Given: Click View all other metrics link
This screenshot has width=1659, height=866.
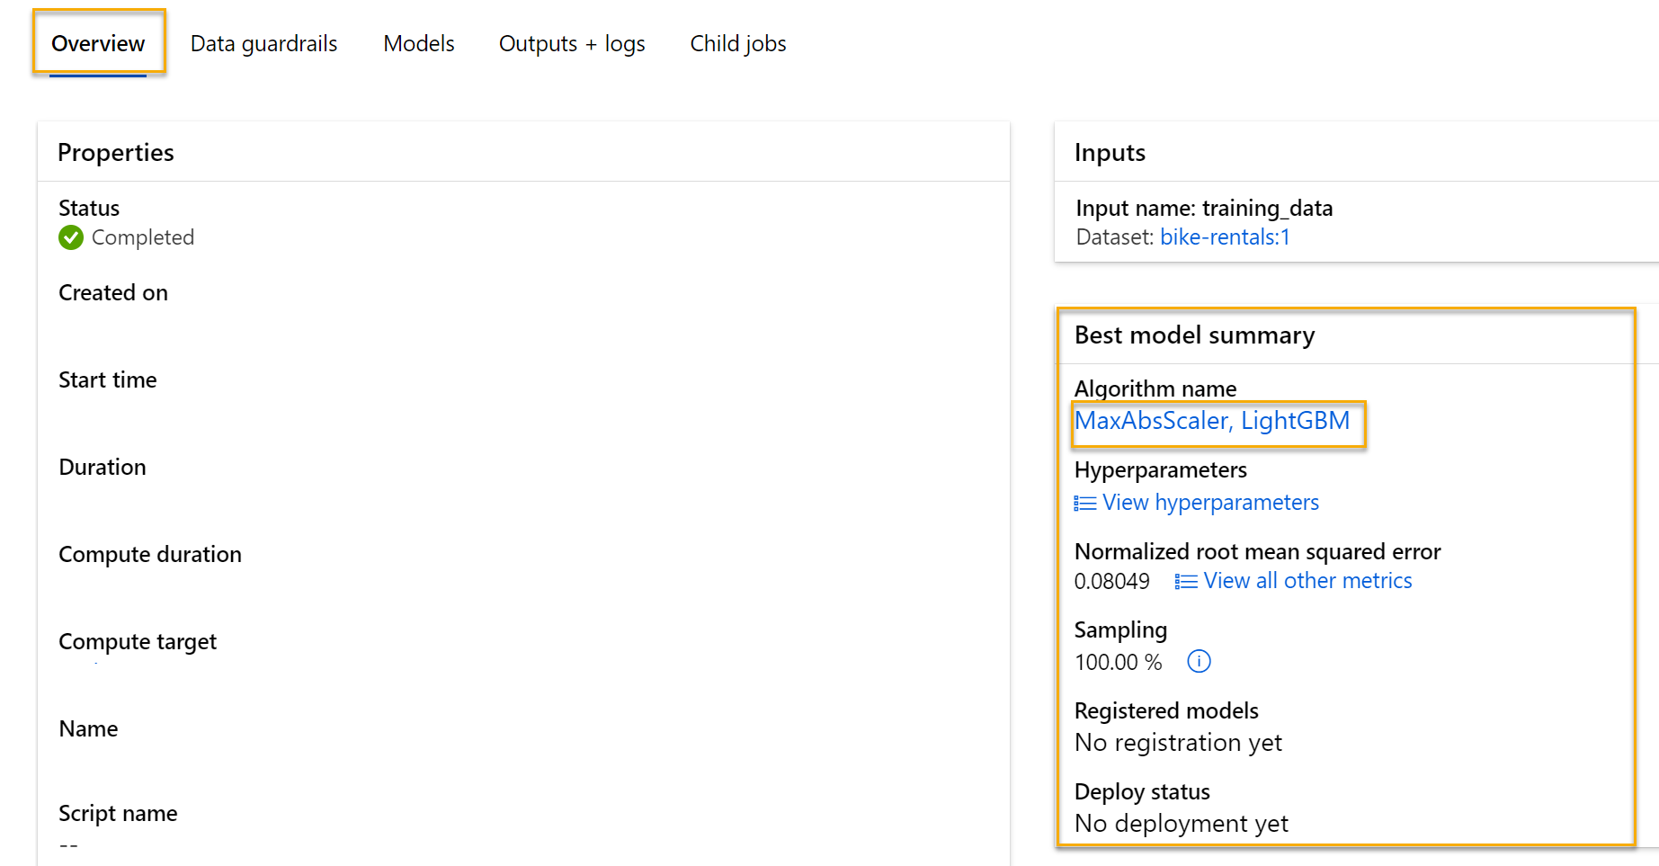Looking at the screenshot, I should click(1307, 581).
